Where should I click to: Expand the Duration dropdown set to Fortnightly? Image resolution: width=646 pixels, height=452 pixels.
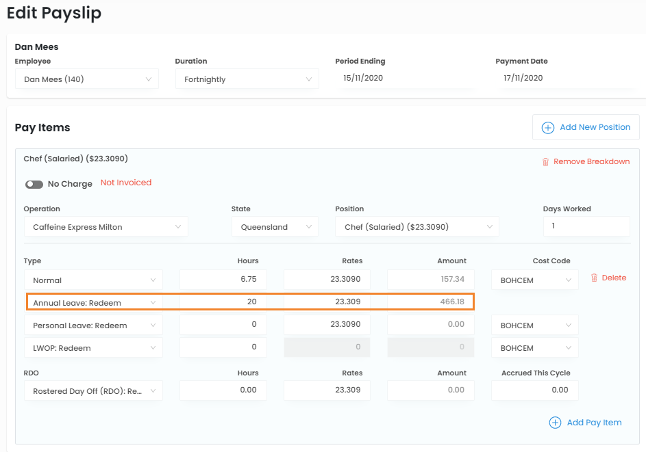[x=247, y=79]
